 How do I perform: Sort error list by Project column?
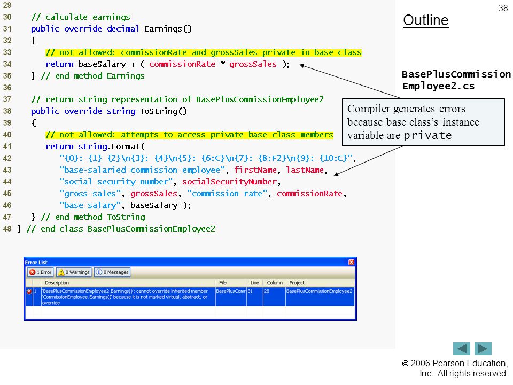pyautogui.click(x=320, y=282)
